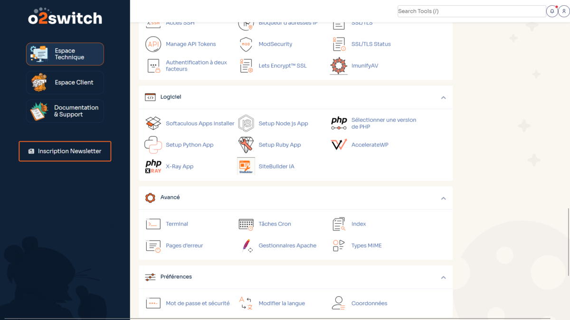Open the Types MIME link
The height and width of the screenshot is (320, 570).
(367, 246)
